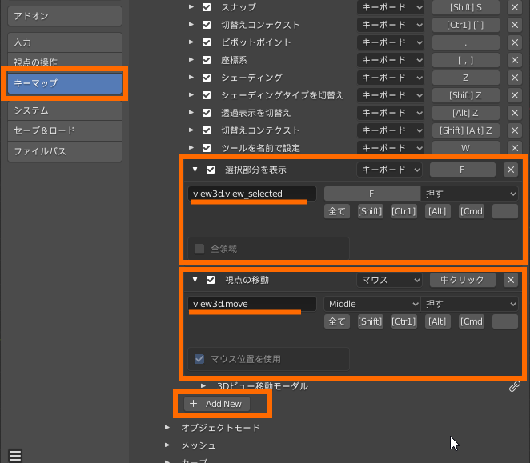
Task: Click the [Alt] Z shortcut button
Action: (466, 113)
